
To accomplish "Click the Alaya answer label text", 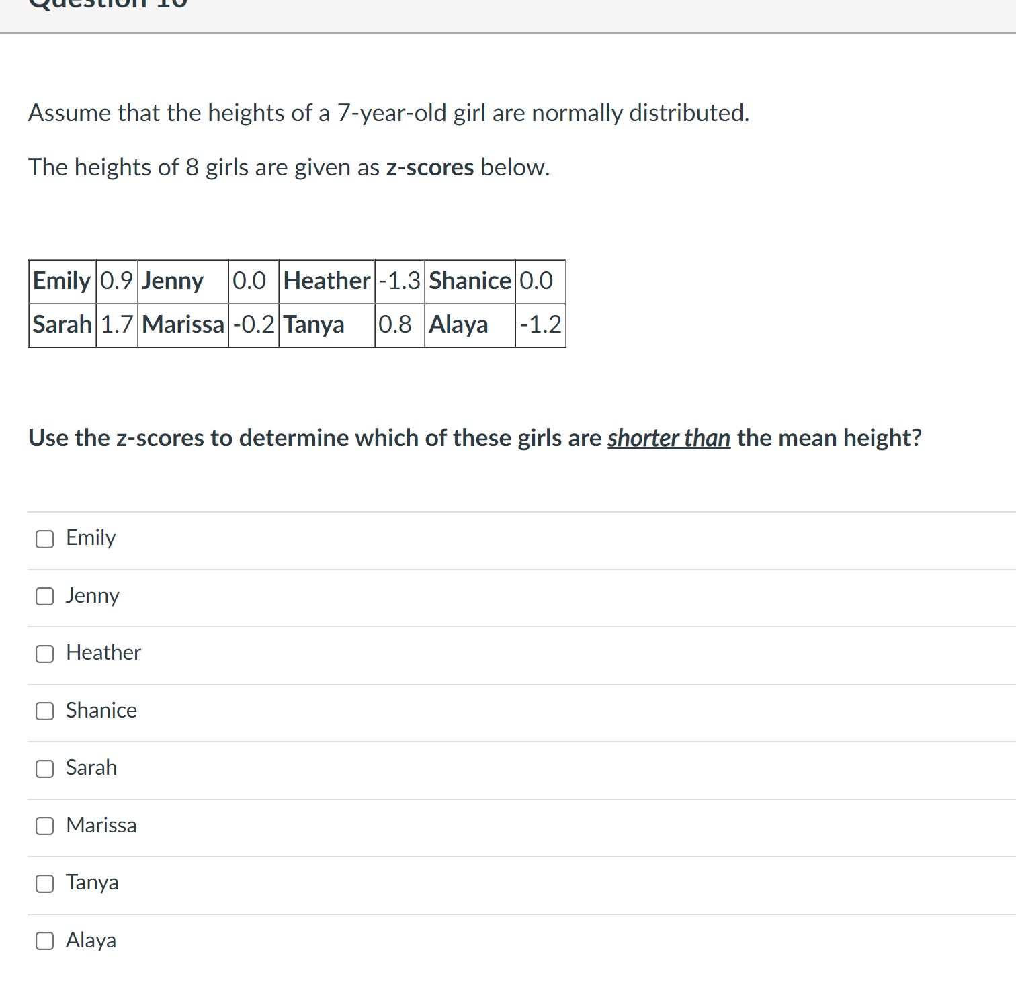I will coord(91,940).
